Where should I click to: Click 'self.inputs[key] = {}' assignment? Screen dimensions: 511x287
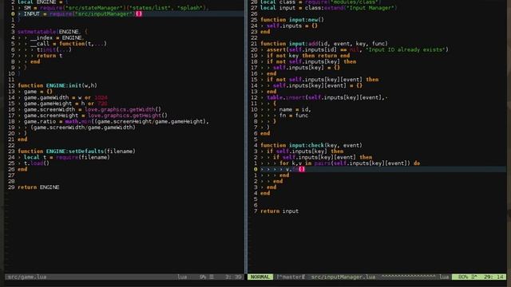[307, 68]
